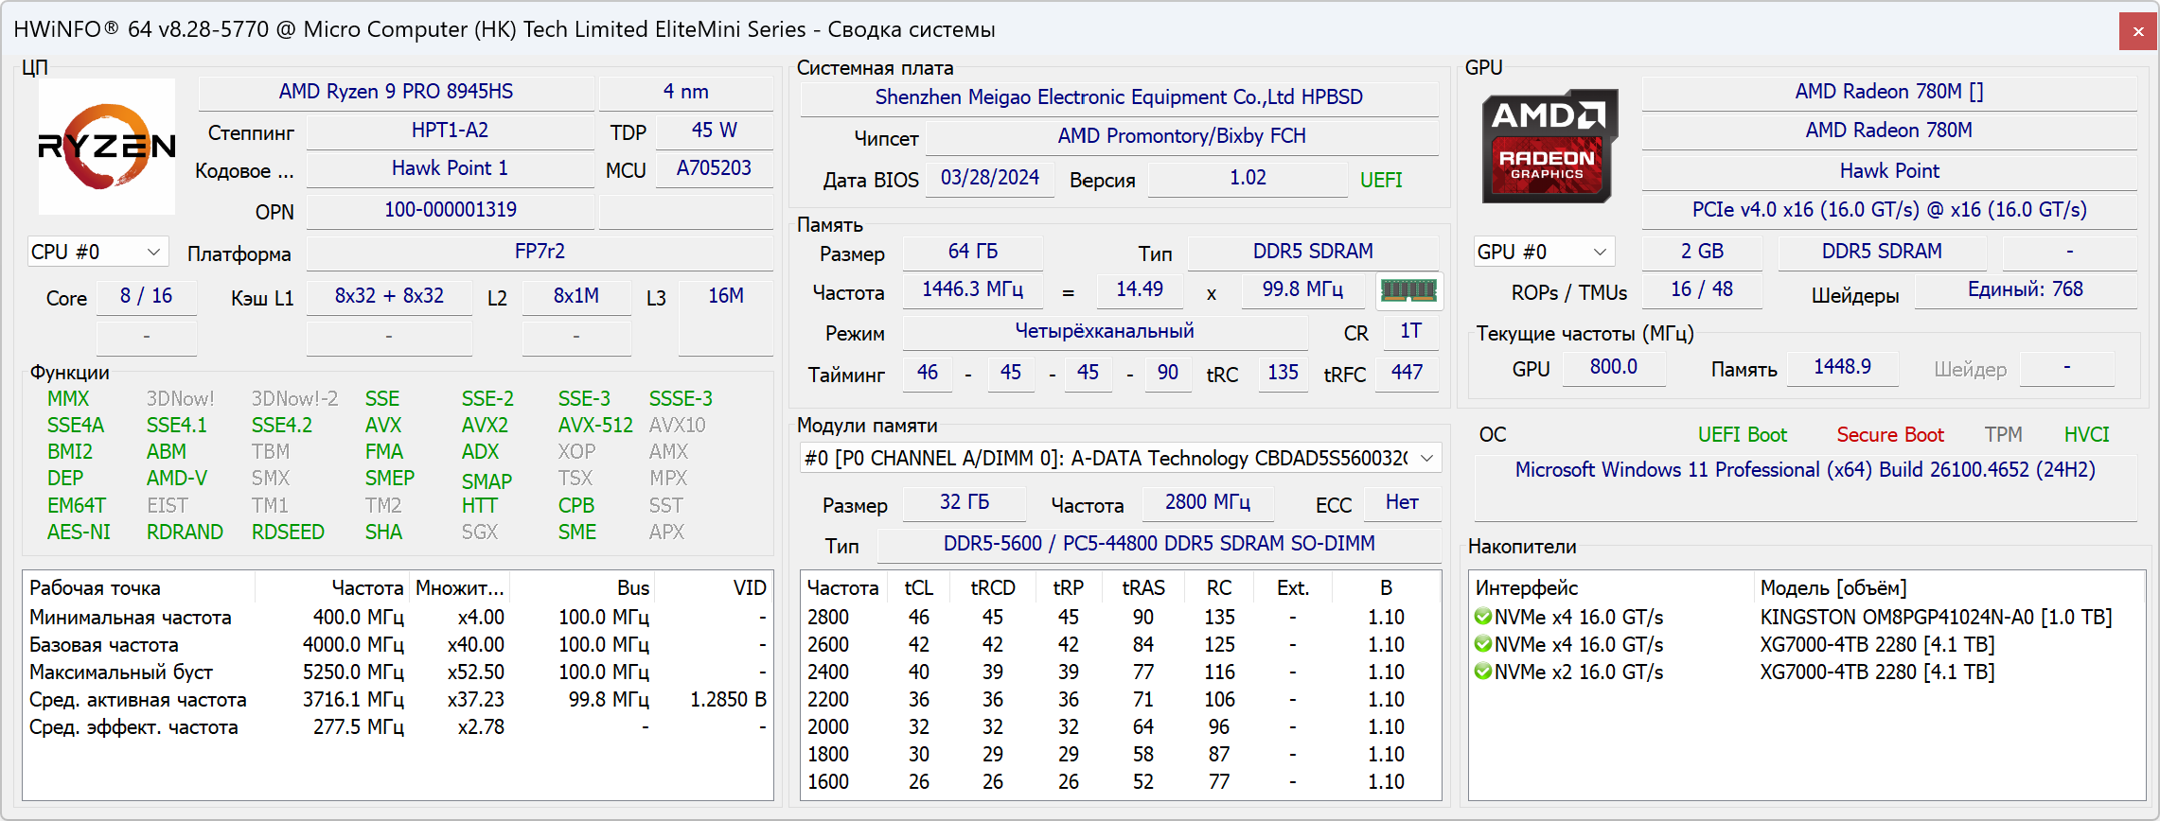Click the AMD Radeon Graphics logo
The height and width of the screenshot is (821, 2160).
point(1549,146)
